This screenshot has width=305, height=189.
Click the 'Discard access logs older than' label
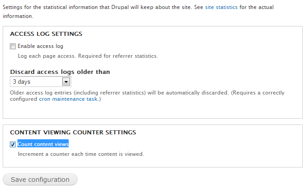(60, 72)
